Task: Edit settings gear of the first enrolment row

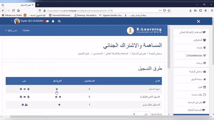Action: pyautogui.click(x=21, y=89)
